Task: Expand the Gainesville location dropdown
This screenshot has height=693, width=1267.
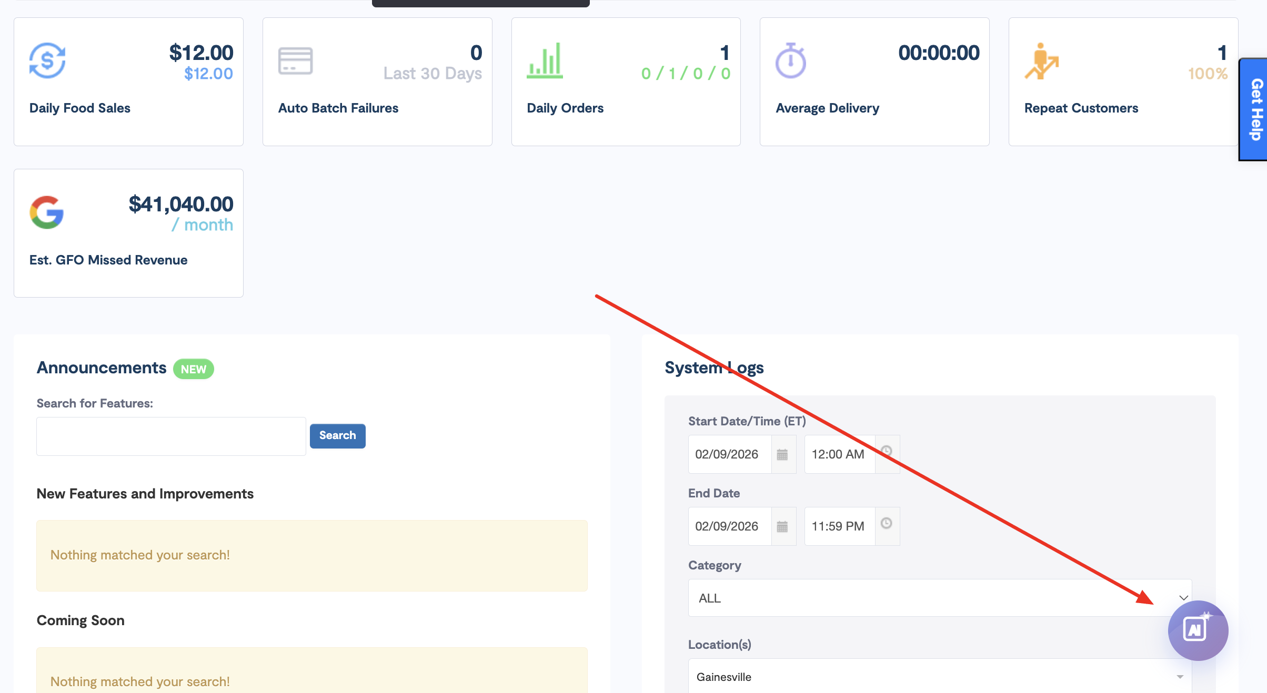Action: tap(940, 677)
